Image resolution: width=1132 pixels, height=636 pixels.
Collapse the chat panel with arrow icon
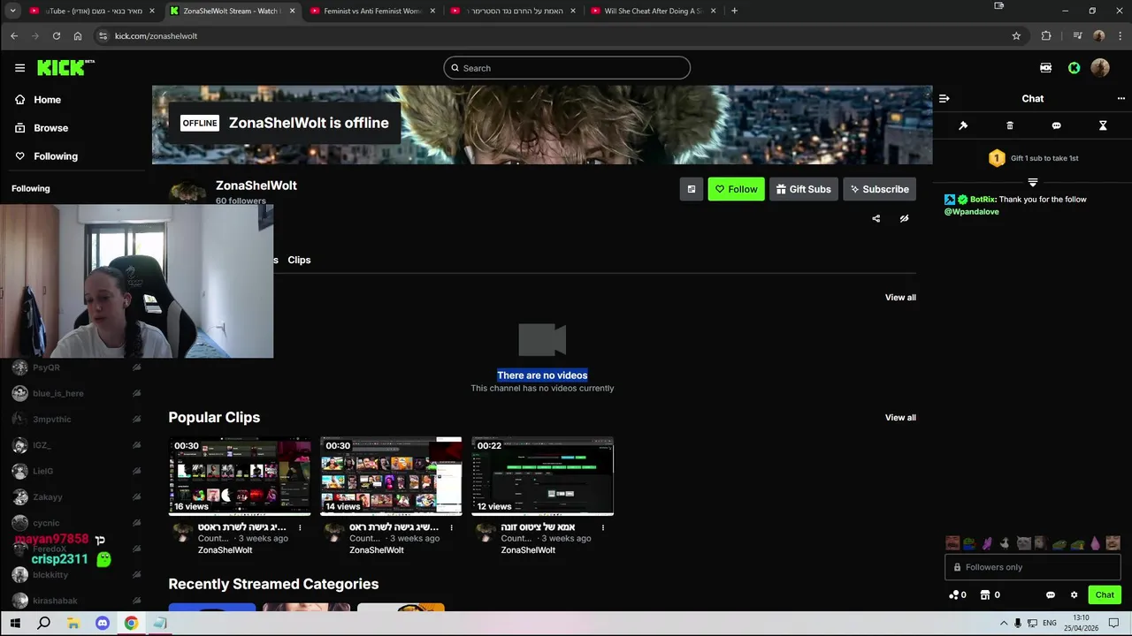944,99
